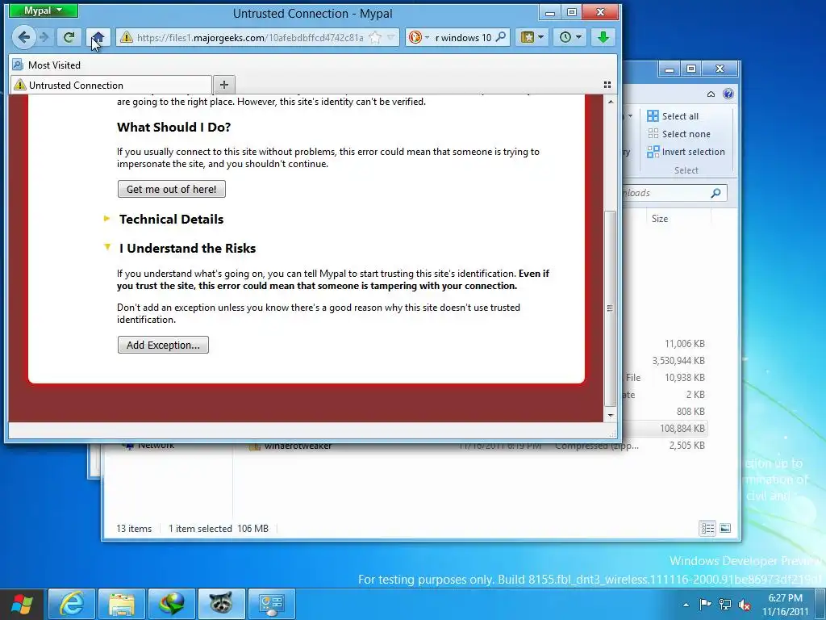This screenshot has height=620, width=826.
Task: Reload the page with the refresh icon
Action: click(69, 37)
